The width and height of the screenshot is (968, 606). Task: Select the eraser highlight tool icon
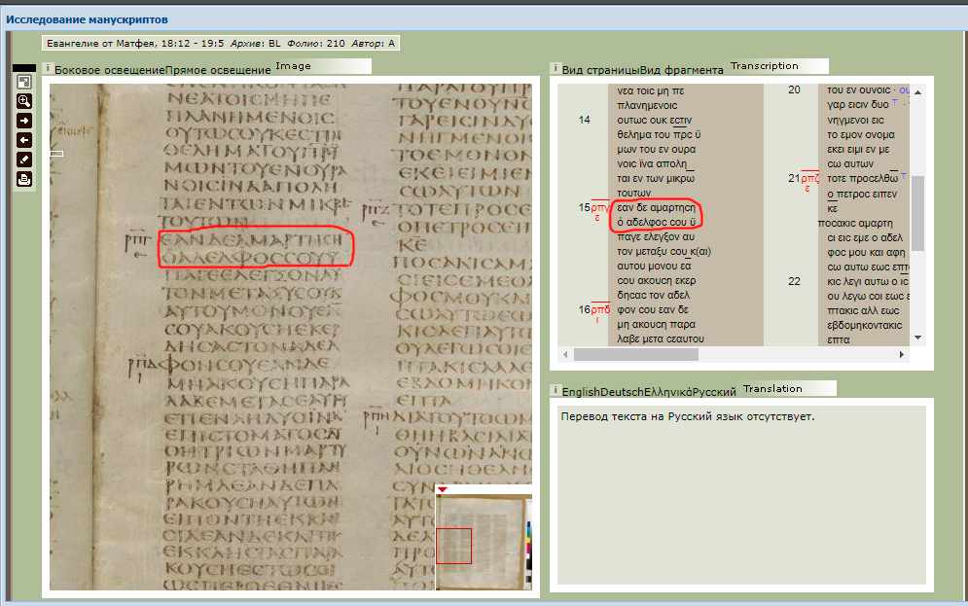[x=24, y=160]
